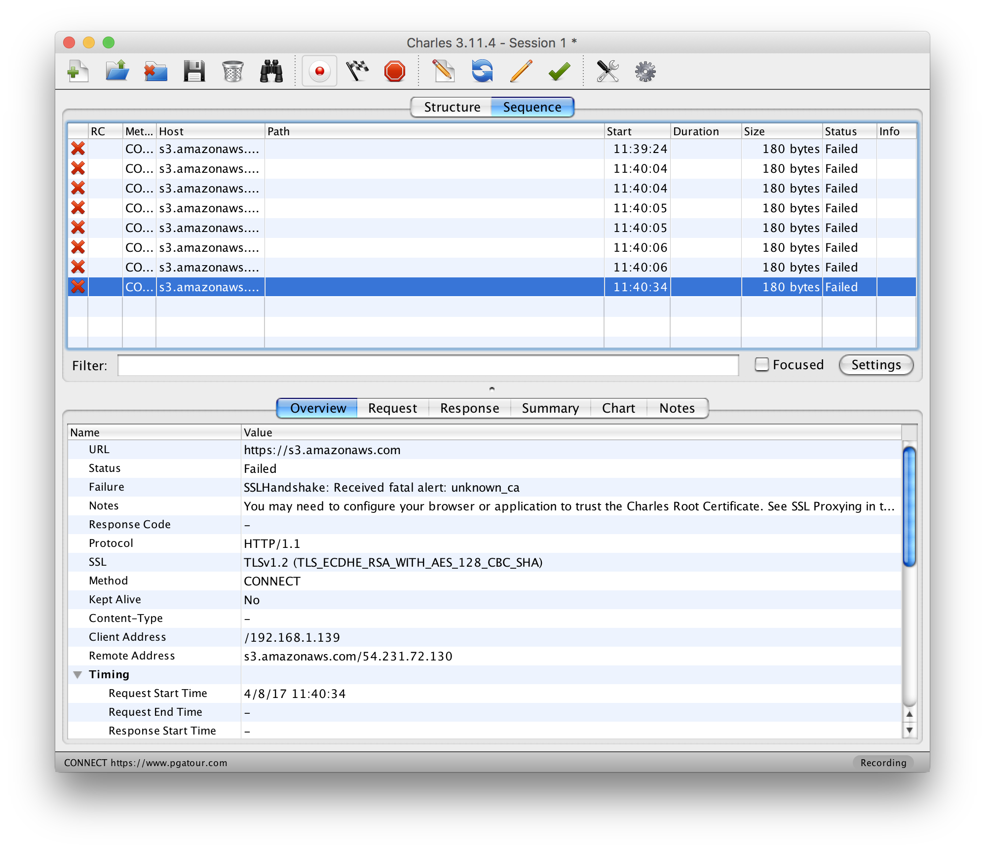Viewport: 985px width, 851px height.
Task: Toggle throttling with checkered flag icon
Action: [x=357, y=72]
